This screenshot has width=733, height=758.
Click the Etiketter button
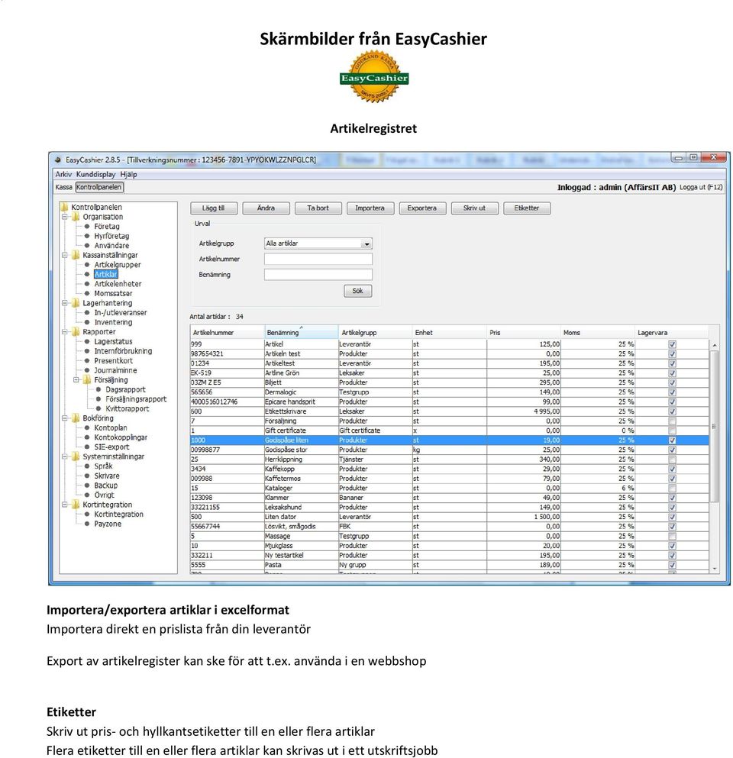(526, 208)
